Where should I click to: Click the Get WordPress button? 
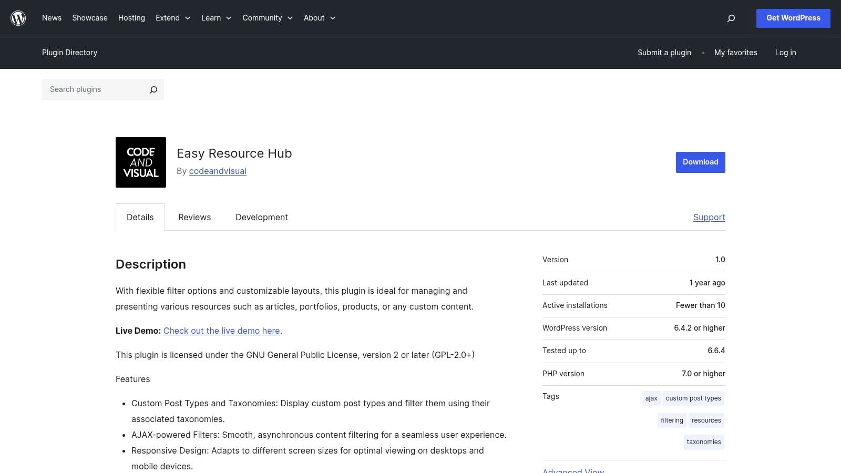[793, 18]
